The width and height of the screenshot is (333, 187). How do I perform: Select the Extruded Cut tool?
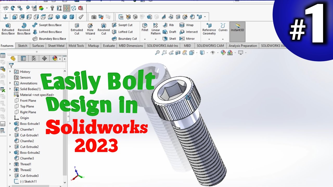click(x=77, y=29)
